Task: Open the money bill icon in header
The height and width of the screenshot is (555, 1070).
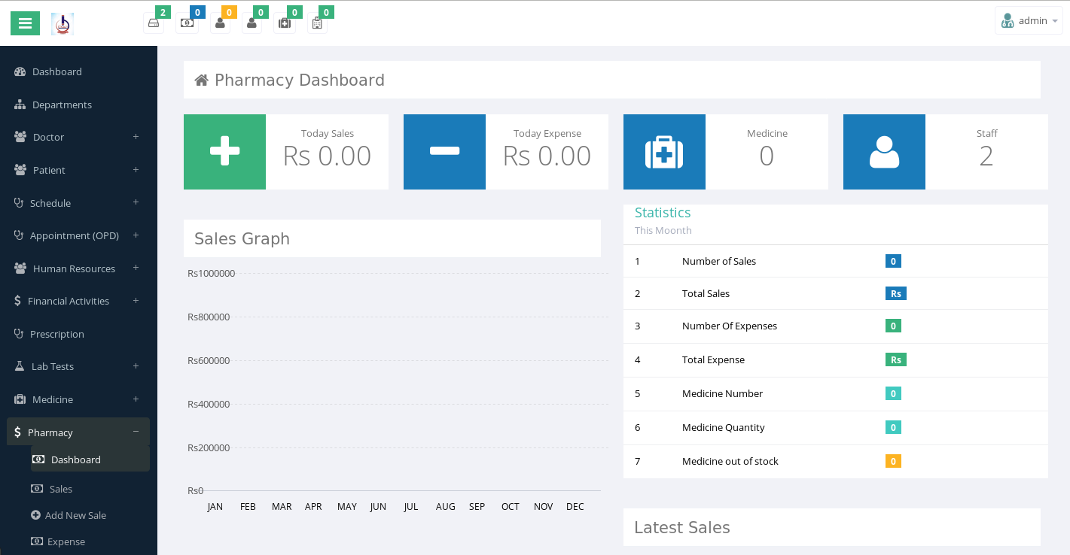Action: pyautogui.click(x=187, y=23)
